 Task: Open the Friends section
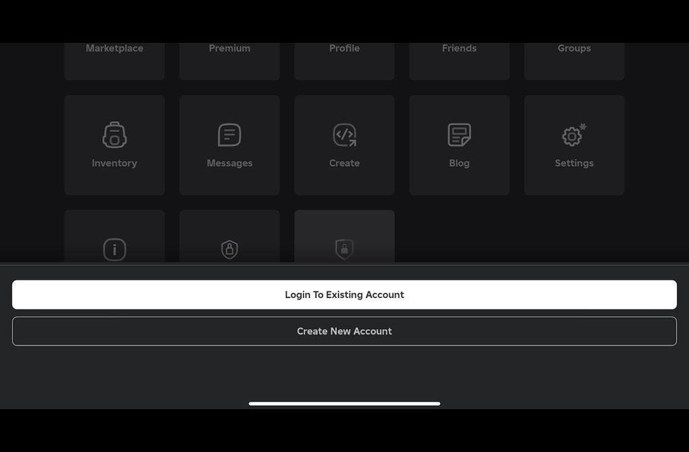pyautogui.click(x=460, y=57)
